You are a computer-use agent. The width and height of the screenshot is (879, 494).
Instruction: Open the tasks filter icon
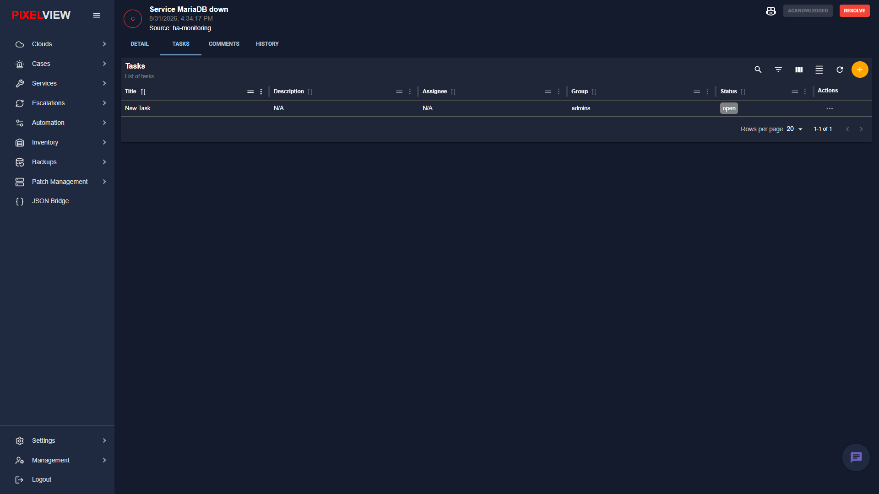778,70
